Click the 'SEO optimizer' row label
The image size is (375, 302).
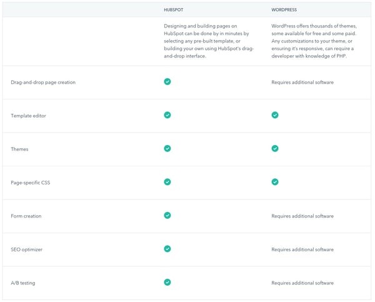coord(27,249)
